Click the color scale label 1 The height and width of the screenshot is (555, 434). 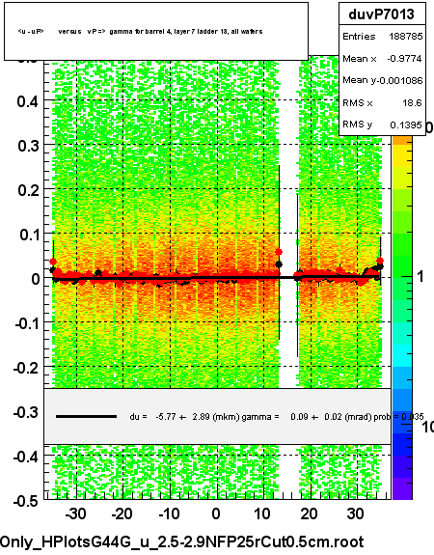click(x=420, y=276)
